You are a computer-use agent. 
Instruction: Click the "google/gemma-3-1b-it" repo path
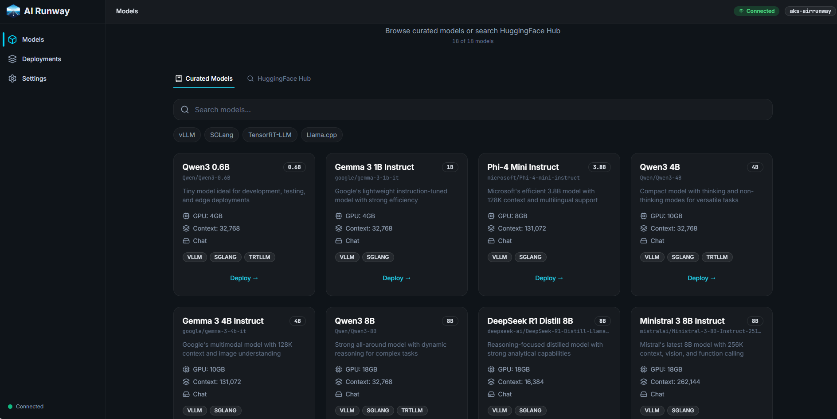[367, 178]
